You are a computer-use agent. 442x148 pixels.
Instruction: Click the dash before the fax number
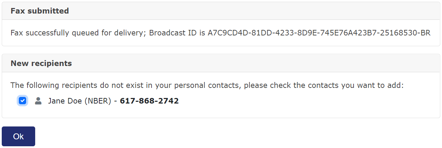(116, 101)
